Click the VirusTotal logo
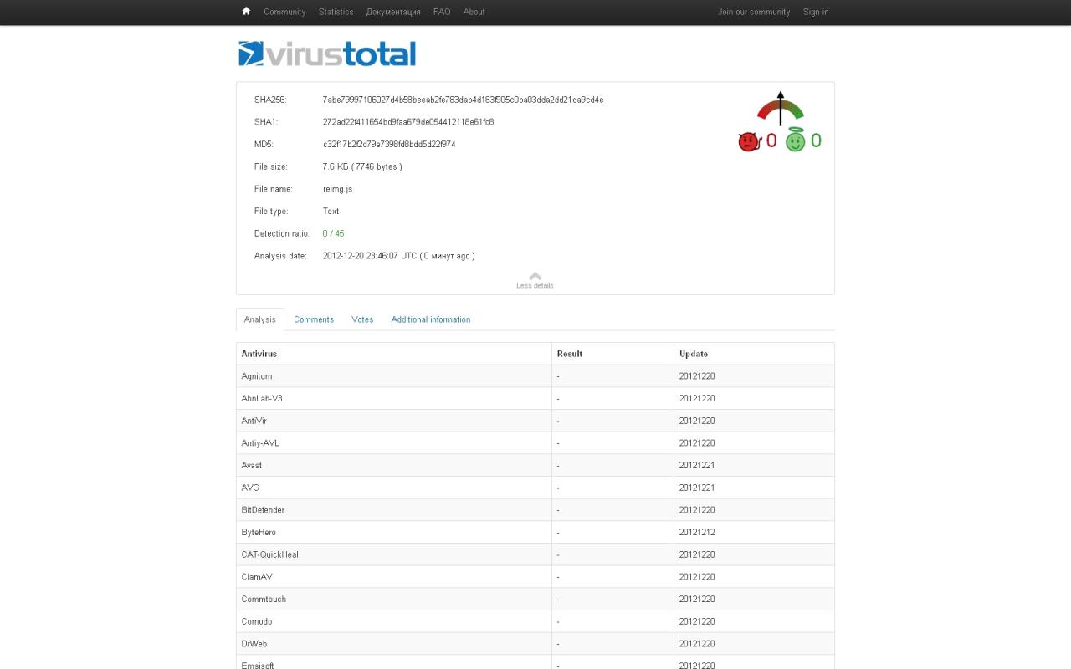 tap(327, 54)
